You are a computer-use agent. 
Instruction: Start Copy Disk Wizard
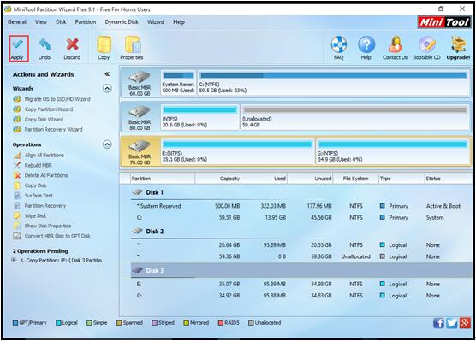(x=39, y=120)
